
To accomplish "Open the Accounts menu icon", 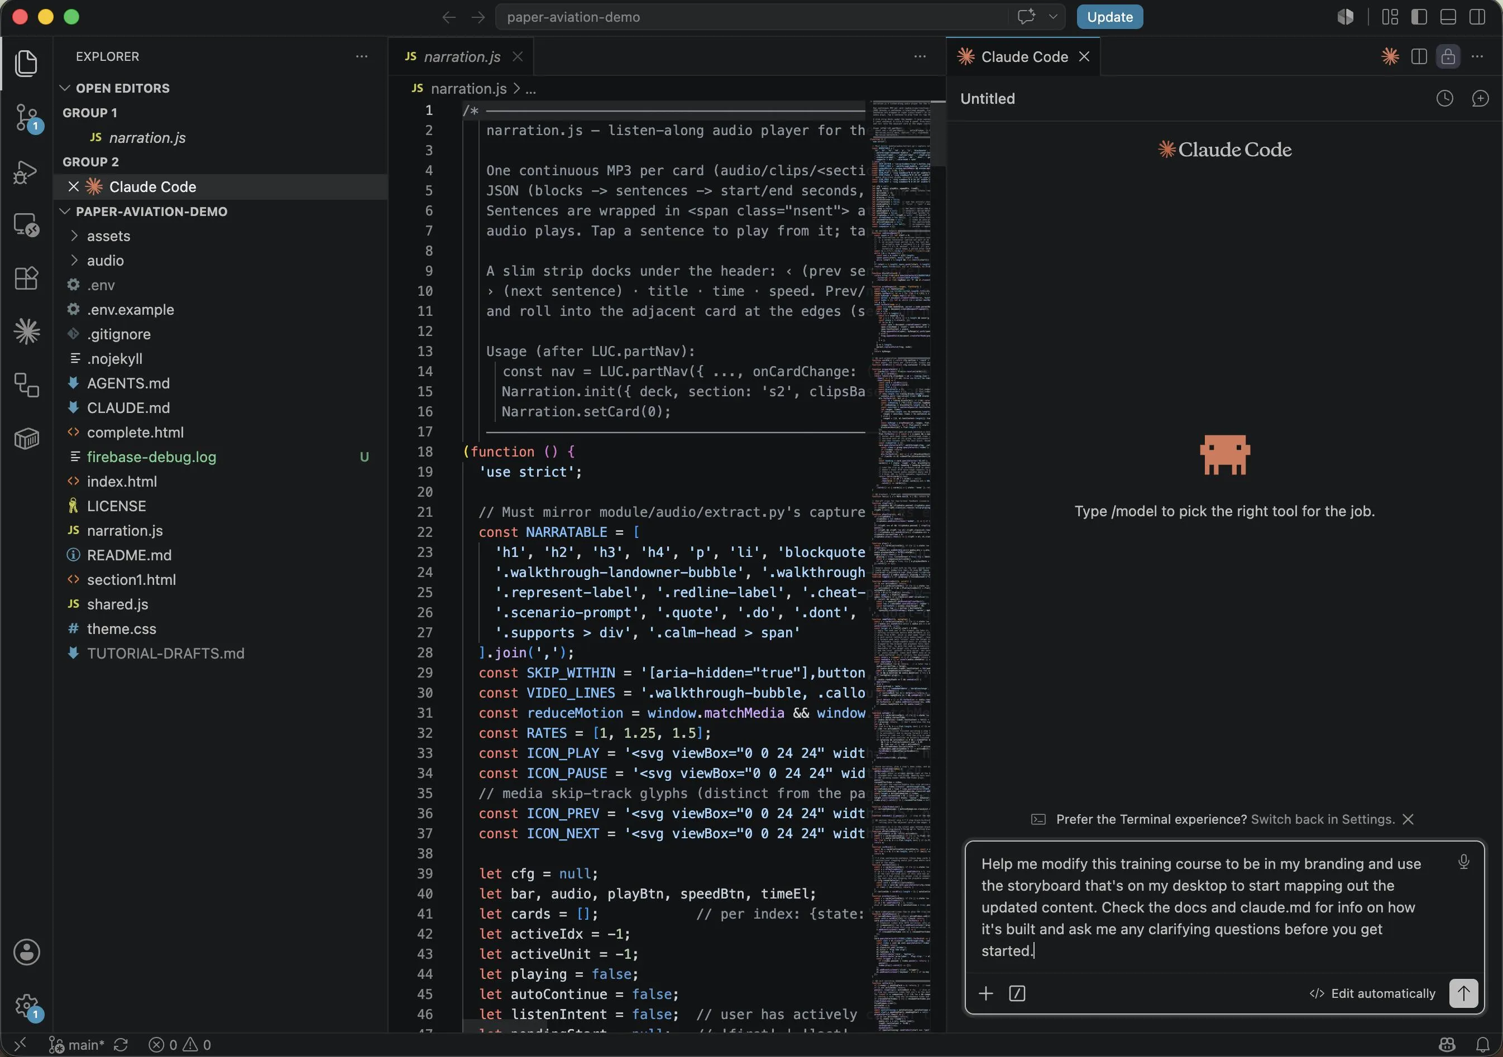I will coord(26,952).
